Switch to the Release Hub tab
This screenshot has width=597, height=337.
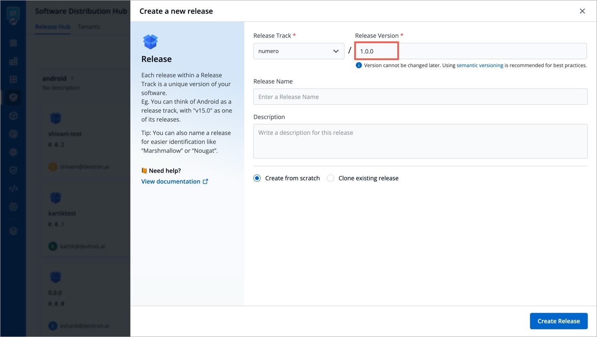click(x=53, y=27)
